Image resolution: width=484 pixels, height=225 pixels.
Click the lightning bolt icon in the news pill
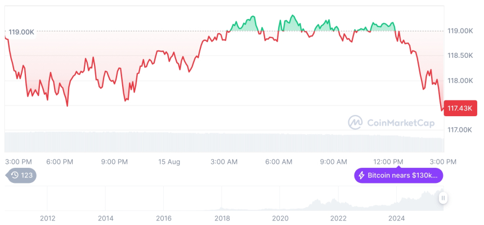361,176
